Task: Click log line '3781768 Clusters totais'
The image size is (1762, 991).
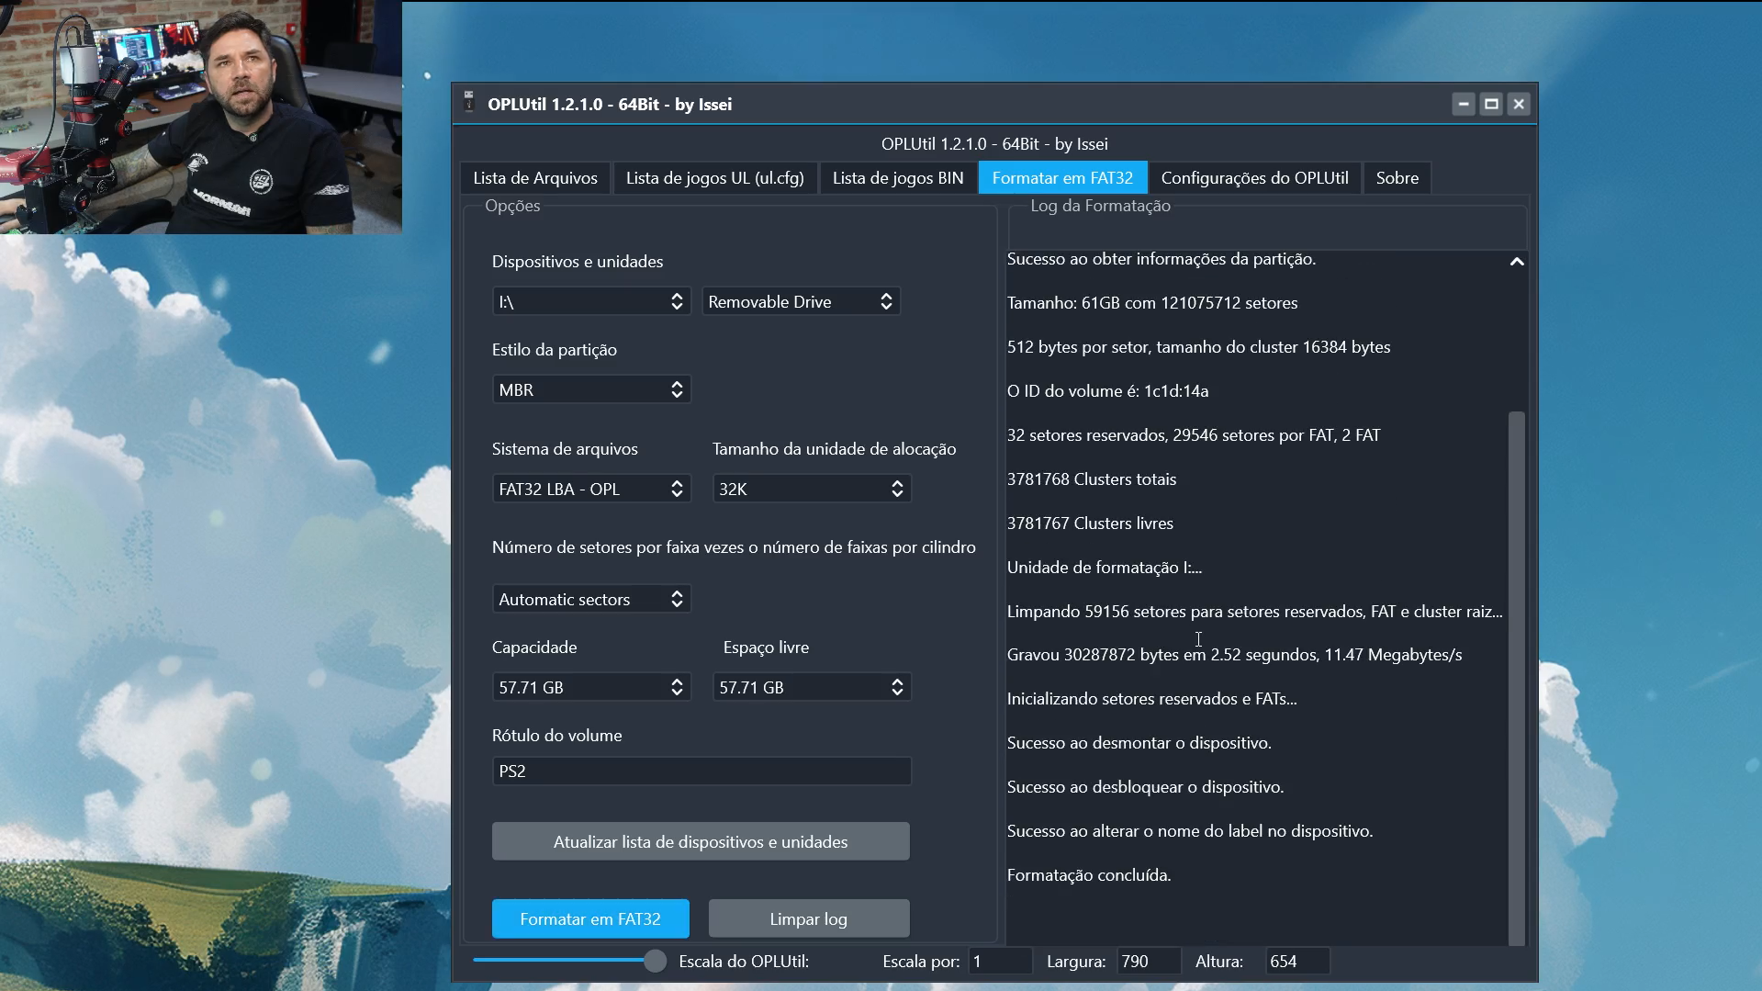Action: coord(1092,479)
